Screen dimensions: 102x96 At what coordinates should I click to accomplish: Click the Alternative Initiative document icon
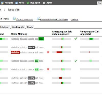[38, 19]
